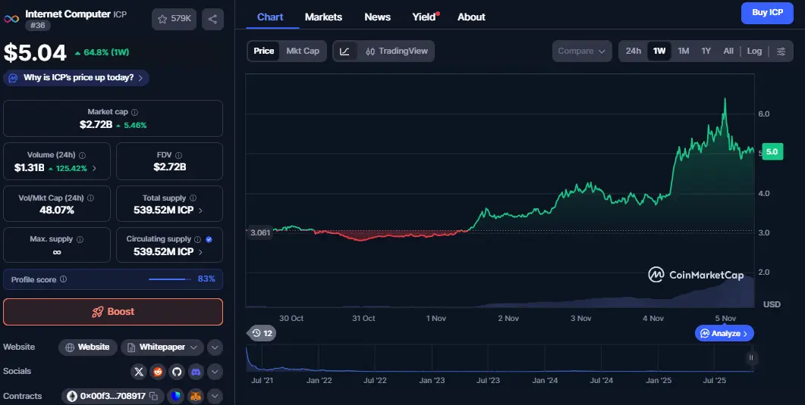Screen dimensions: 805x405
Task: Switch to TradingView candlestick chart mode
Action: point(396,51)
